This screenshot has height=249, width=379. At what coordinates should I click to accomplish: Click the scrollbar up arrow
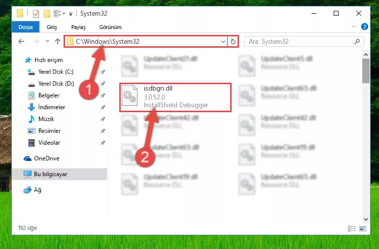tap(366, 55)
